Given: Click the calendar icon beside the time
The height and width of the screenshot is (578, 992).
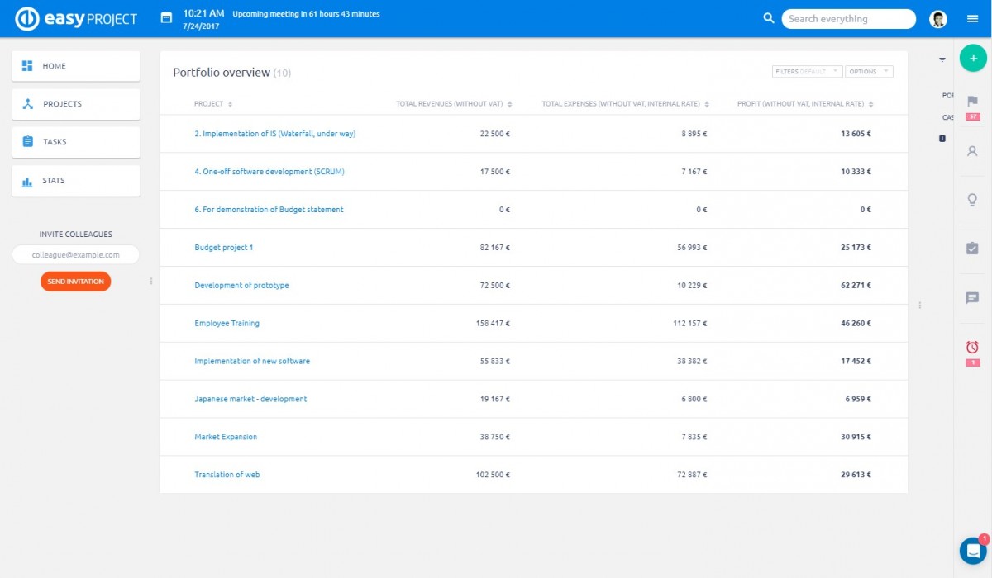Looking at the screenshot, I should pyautogui.click(x=166, y=17).
